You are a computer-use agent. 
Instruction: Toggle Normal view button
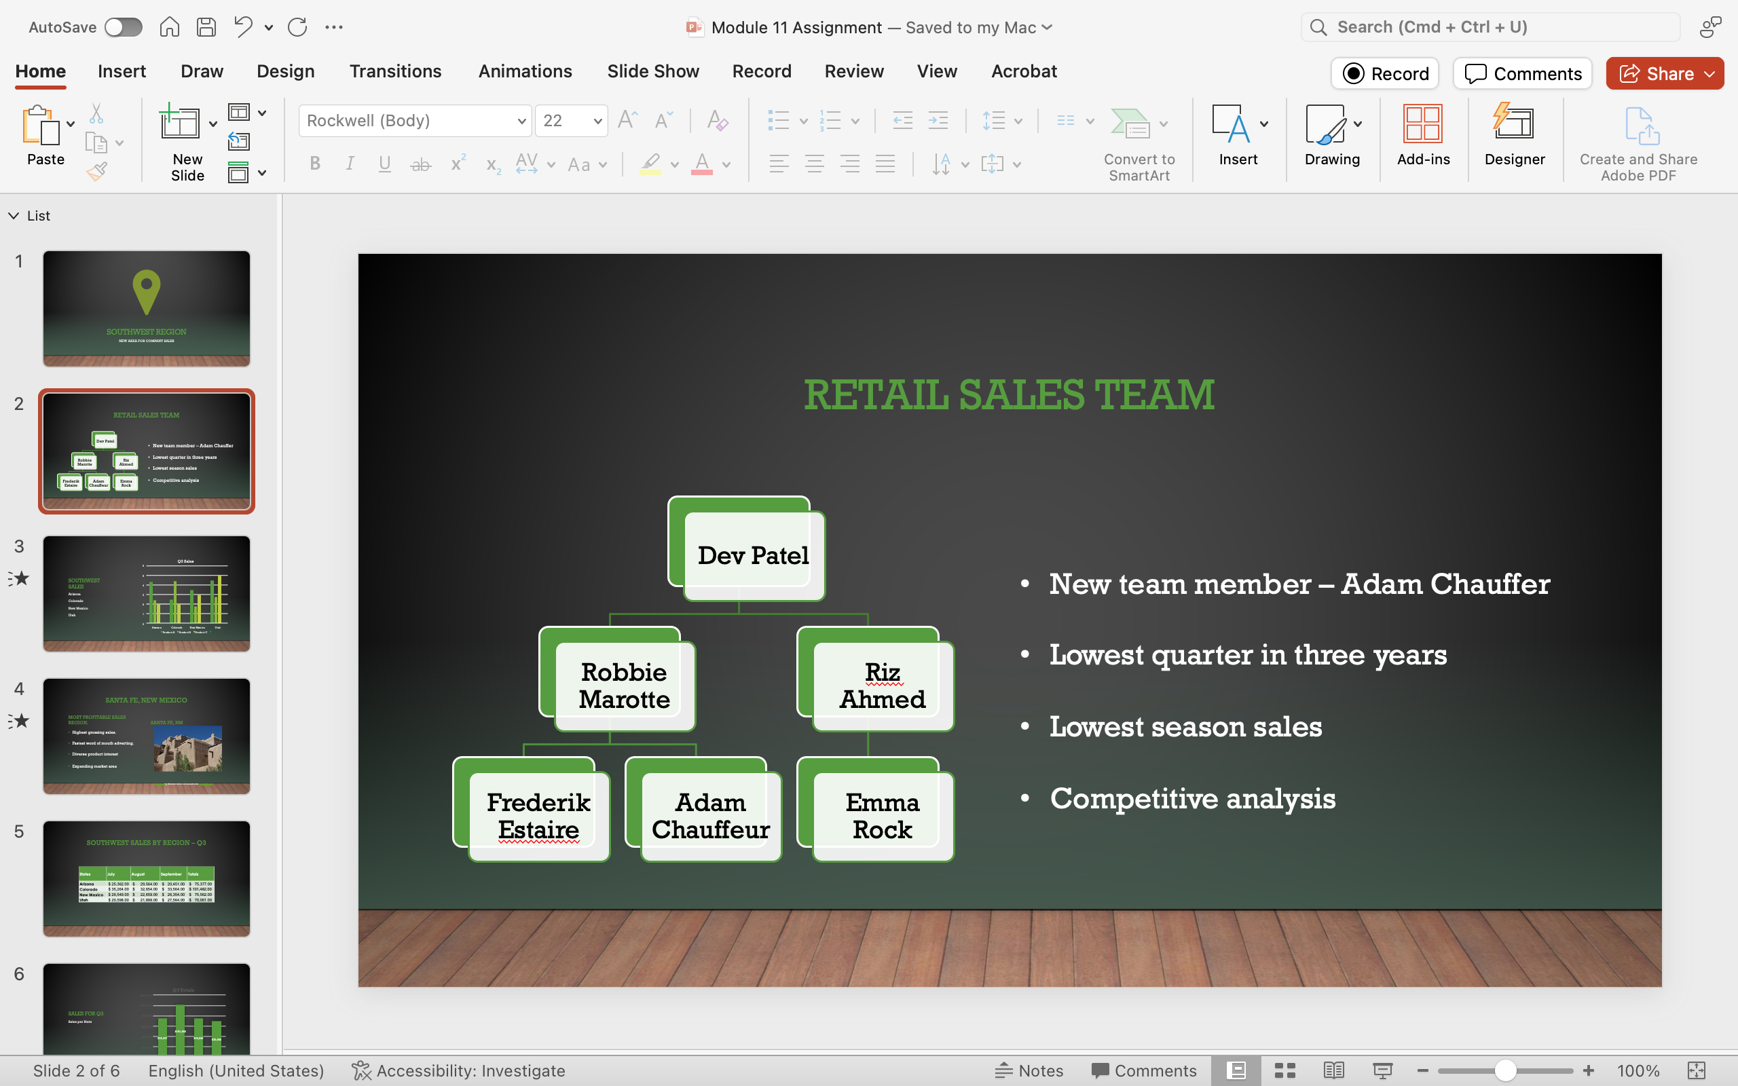[1236, 1071]
